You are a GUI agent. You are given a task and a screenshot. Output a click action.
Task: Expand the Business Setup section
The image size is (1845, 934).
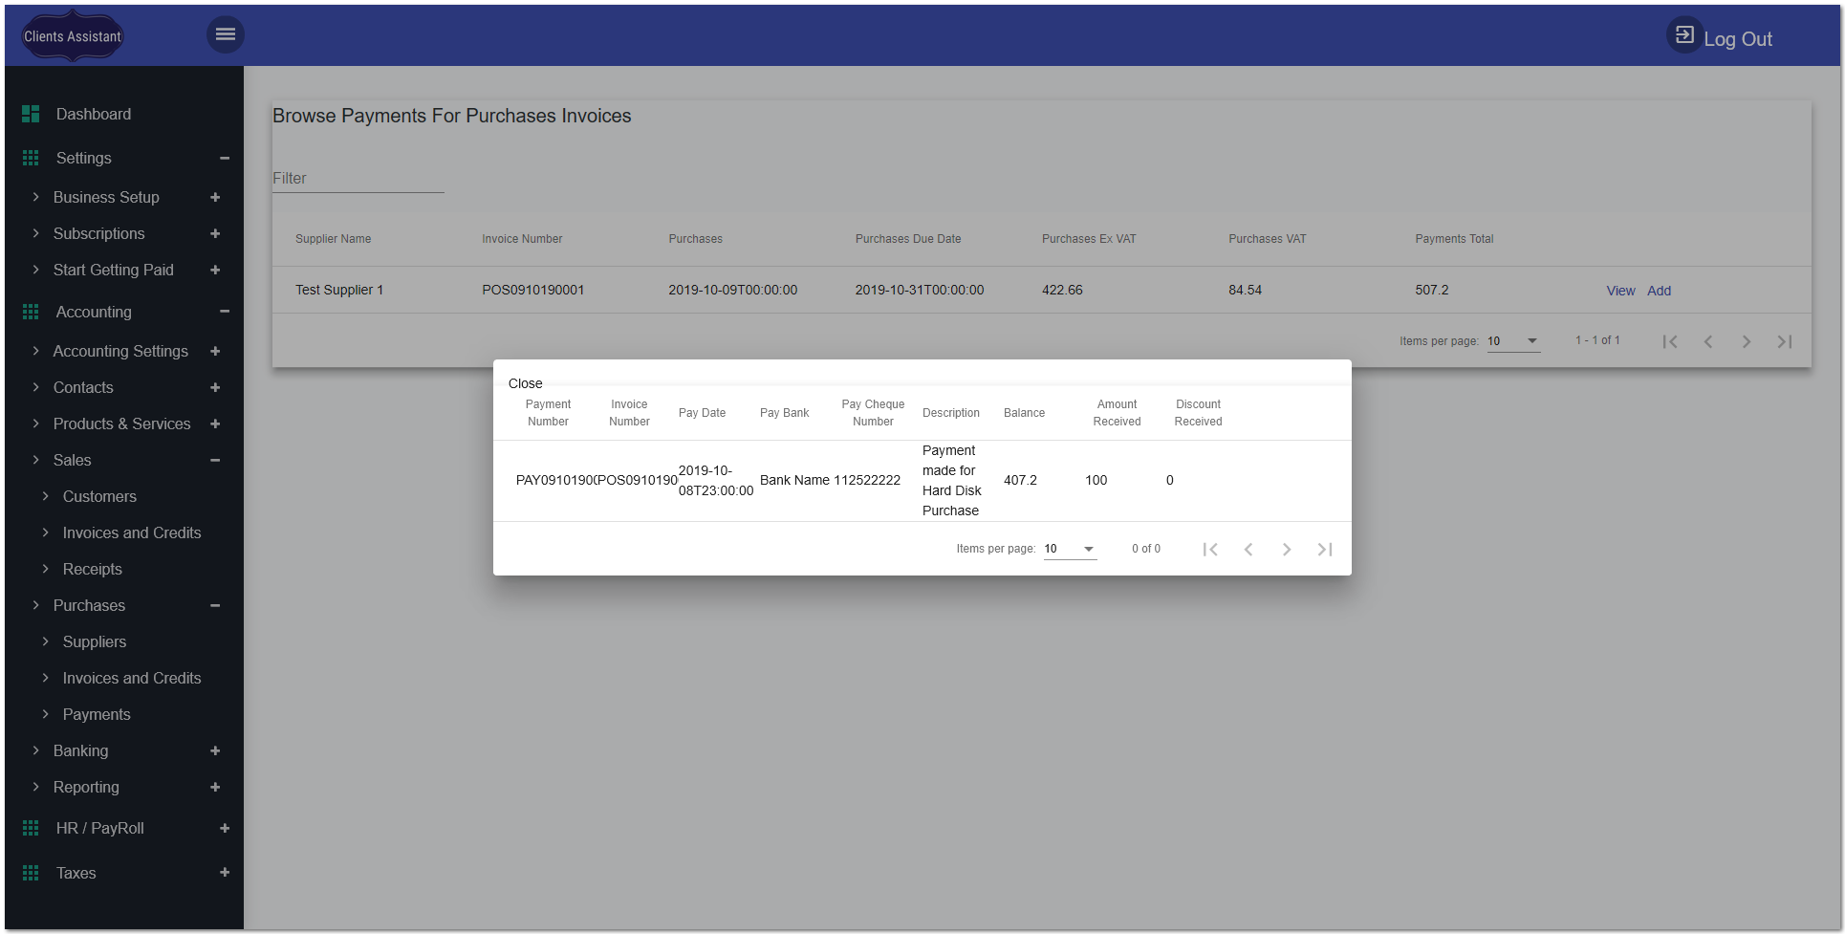tap(215, 197)
